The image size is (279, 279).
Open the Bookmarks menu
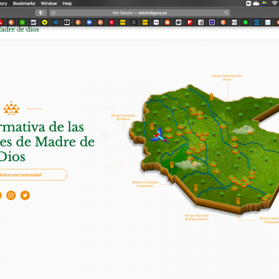coord(24,3)
